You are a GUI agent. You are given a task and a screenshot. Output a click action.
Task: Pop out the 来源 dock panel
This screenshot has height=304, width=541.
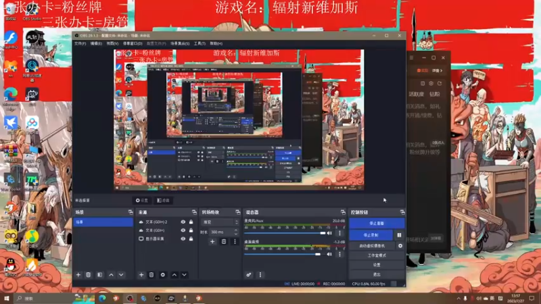pyautogui.click(x=194, y=212)
